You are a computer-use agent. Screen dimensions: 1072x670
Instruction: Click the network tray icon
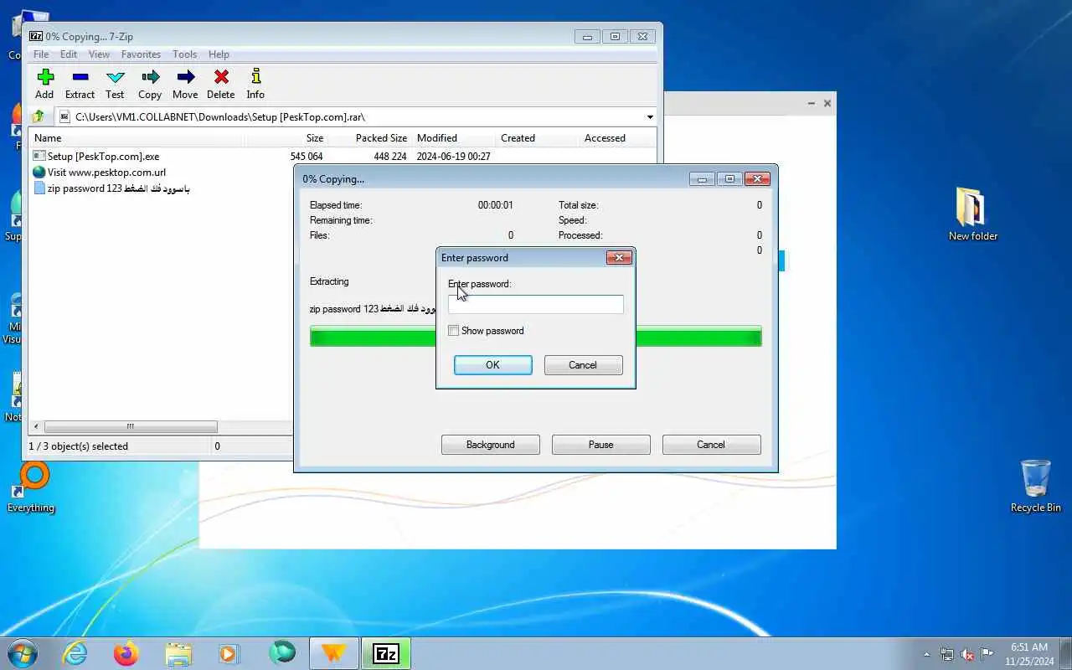point(947,654)
